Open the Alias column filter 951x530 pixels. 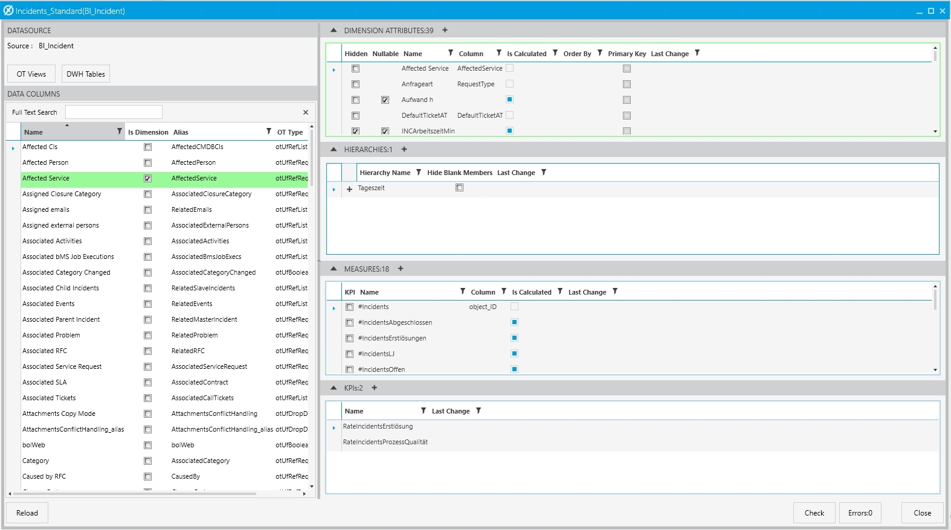coord(269,131)
